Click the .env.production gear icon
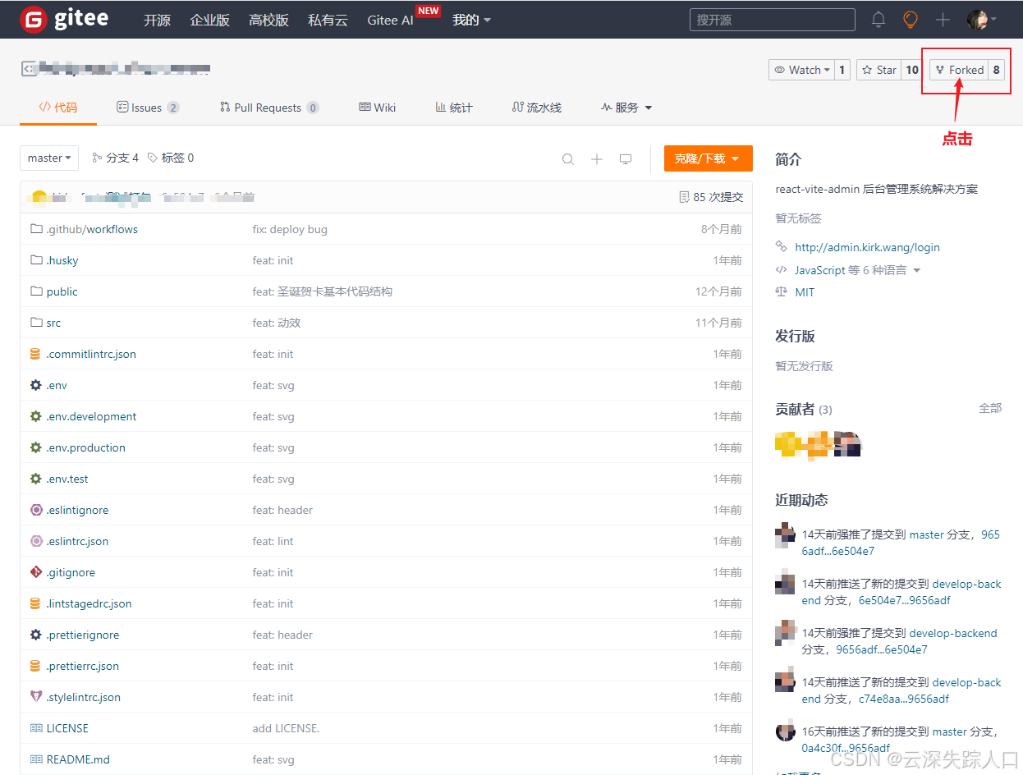The image size is (1023, 775). [35, 447]
